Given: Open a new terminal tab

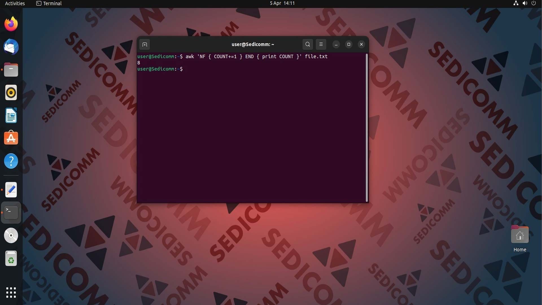Looking at the screenshot, I should (x=145, y=44).
